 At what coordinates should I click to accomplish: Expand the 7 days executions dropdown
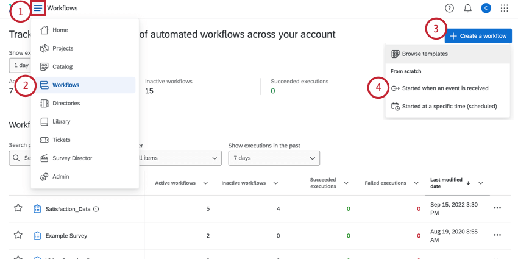point(274,158)
